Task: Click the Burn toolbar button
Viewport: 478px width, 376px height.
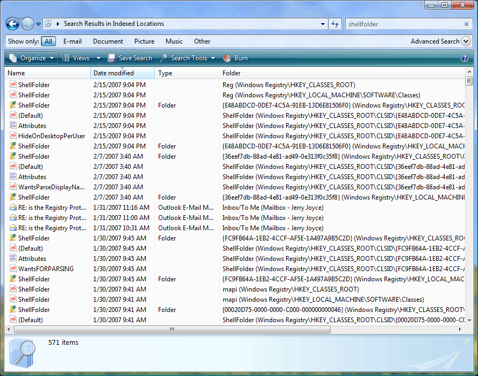Action: (x=236, y=58)
